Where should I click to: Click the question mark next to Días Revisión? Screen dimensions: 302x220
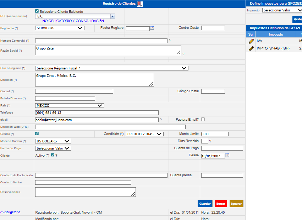[210, 141]
